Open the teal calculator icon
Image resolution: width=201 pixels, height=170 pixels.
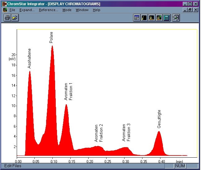click(x=167, y=18)
